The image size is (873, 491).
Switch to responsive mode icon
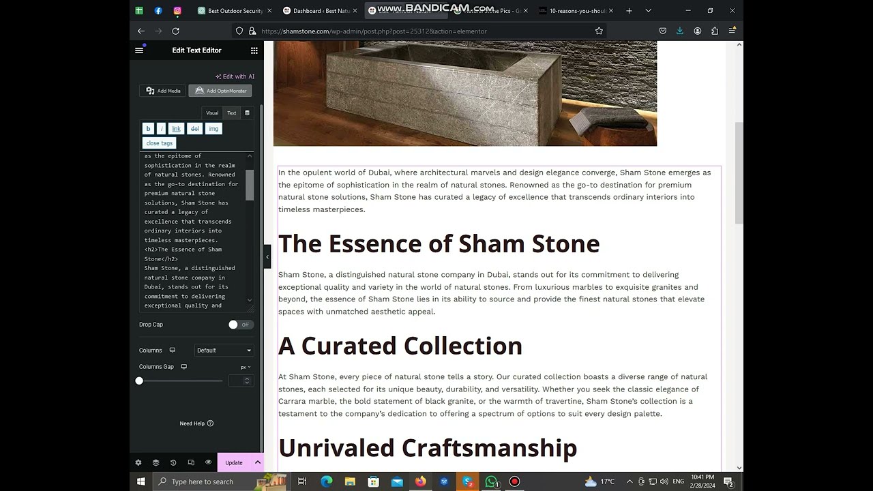(191, 462)
